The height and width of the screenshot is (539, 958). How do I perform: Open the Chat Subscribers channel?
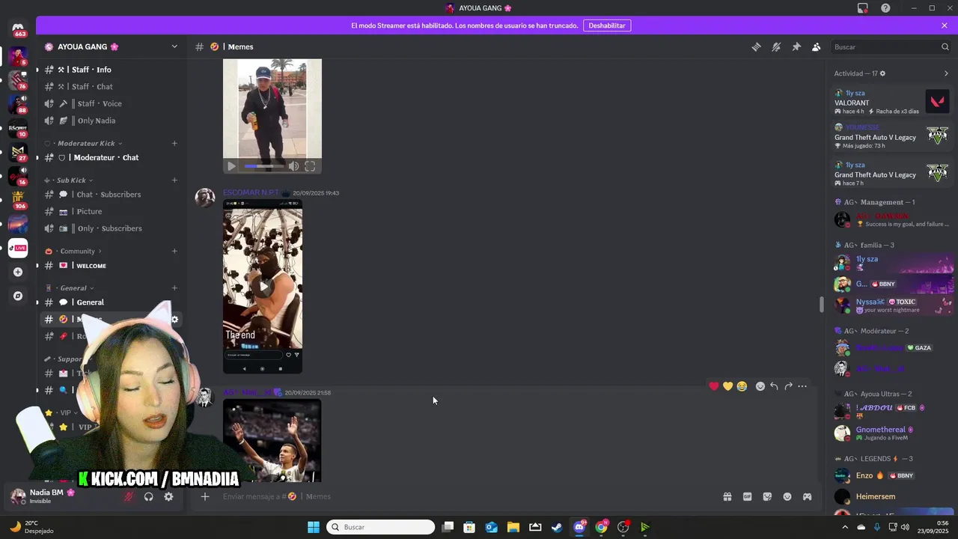(x=111, y=195)
